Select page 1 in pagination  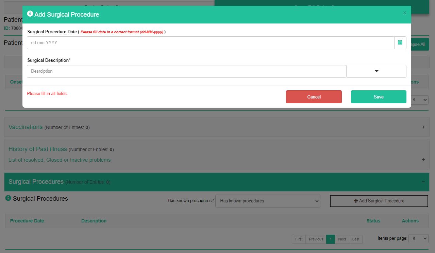330,239
